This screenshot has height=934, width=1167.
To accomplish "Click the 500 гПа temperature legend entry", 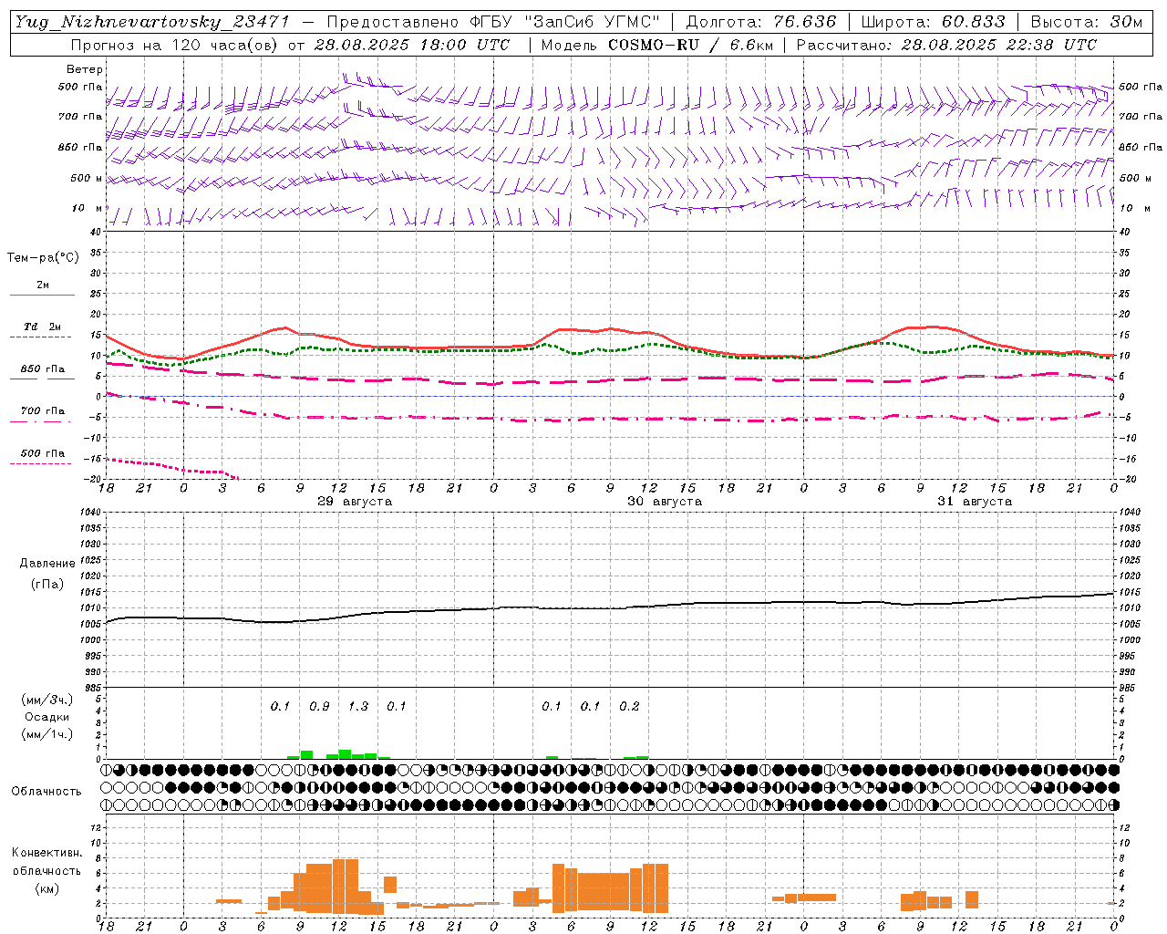I will tap(43, 453).
